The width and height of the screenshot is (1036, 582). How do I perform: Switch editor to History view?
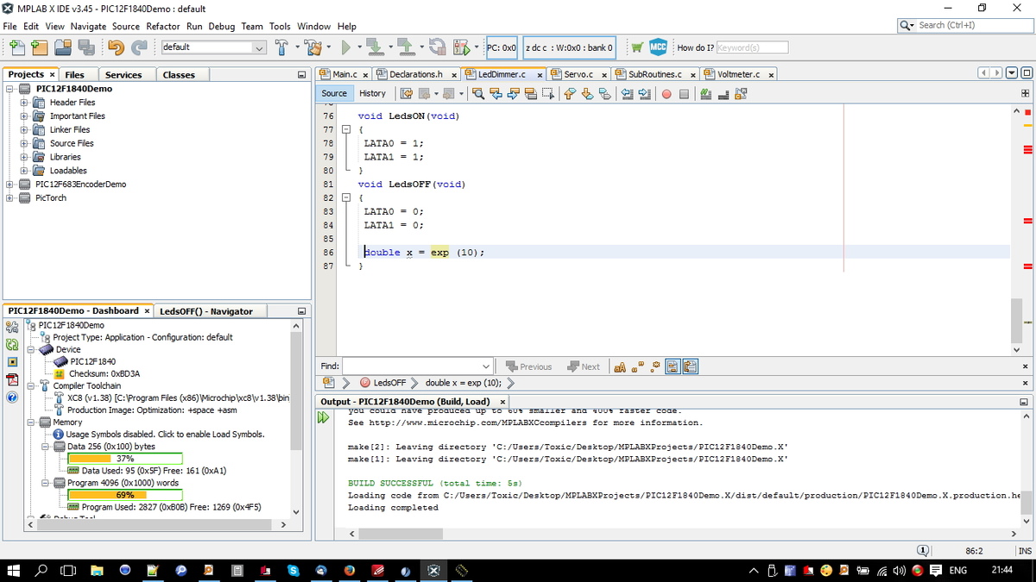click(x=372, y=93)
